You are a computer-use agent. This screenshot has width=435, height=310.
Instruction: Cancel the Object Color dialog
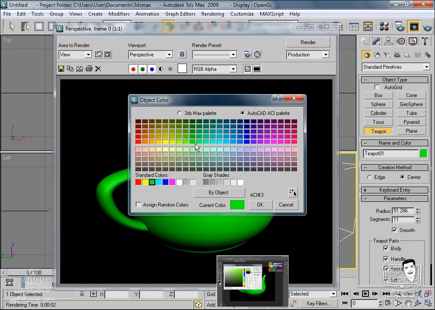click(286, 205)
